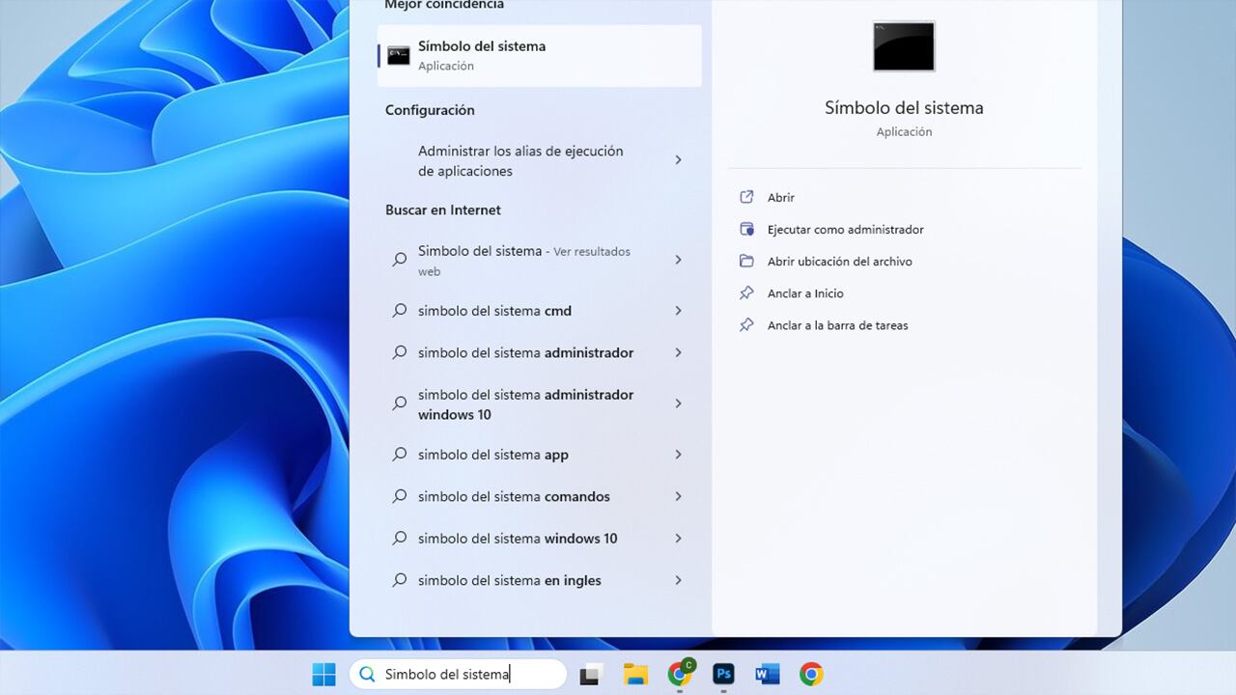The width and height of the screenshot is (1236, 695).
Task: Open File Explorer from the taskbar
Action: [x=635, y=674]
